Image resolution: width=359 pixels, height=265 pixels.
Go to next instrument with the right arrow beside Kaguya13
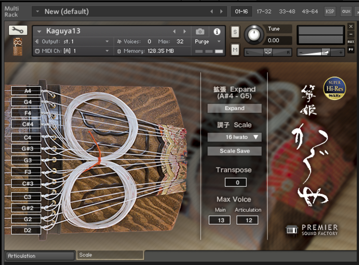185,31
